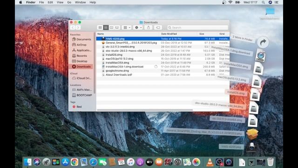Viewport: 298px width, 168px height.
Task: Open the item grouping dropdown
Action: [127, 28]
